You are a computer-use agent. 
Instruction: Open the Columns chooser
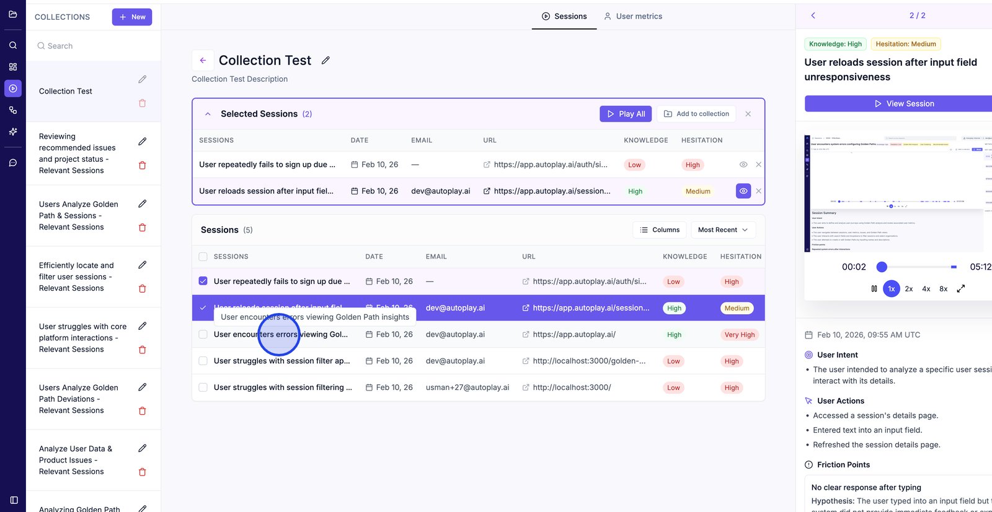click(x=660, y=230)
